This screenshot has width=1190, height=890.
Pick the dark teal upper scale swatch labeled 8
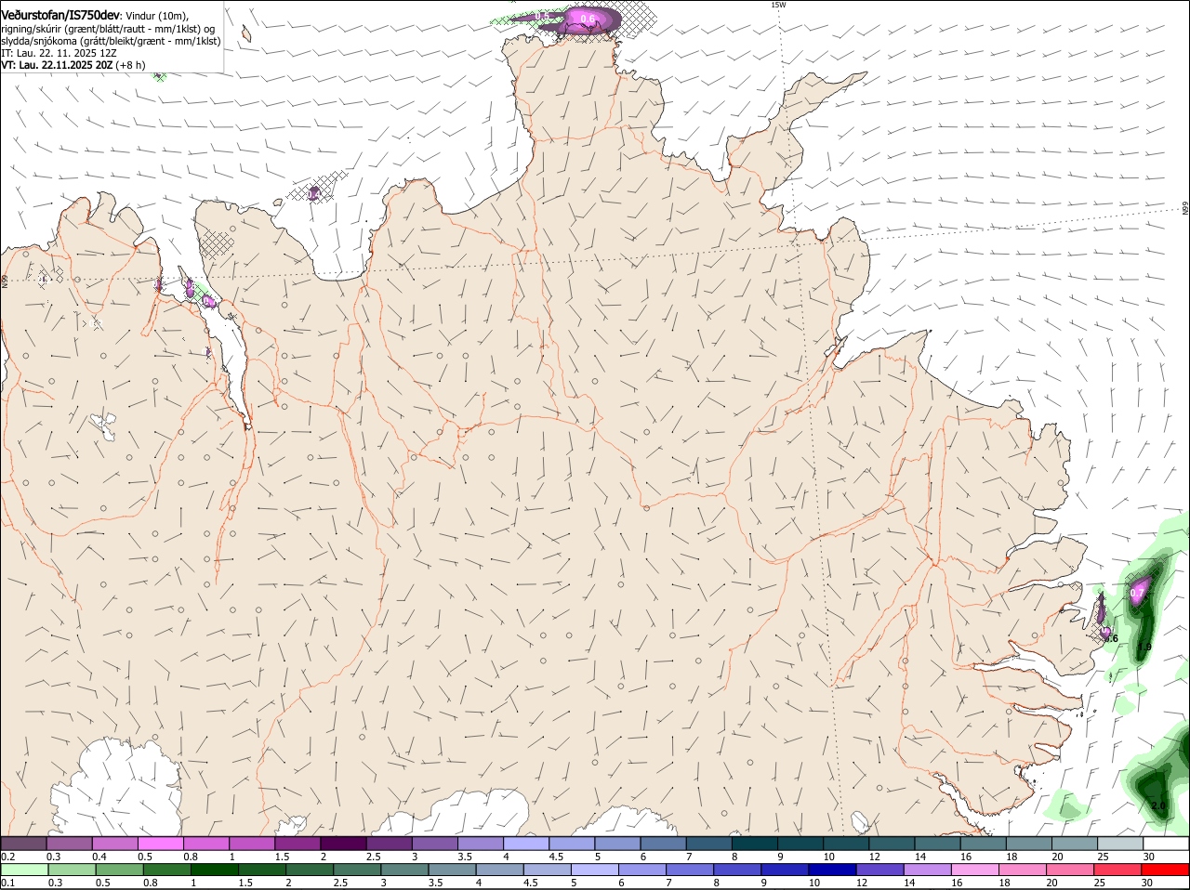[755, 844]
